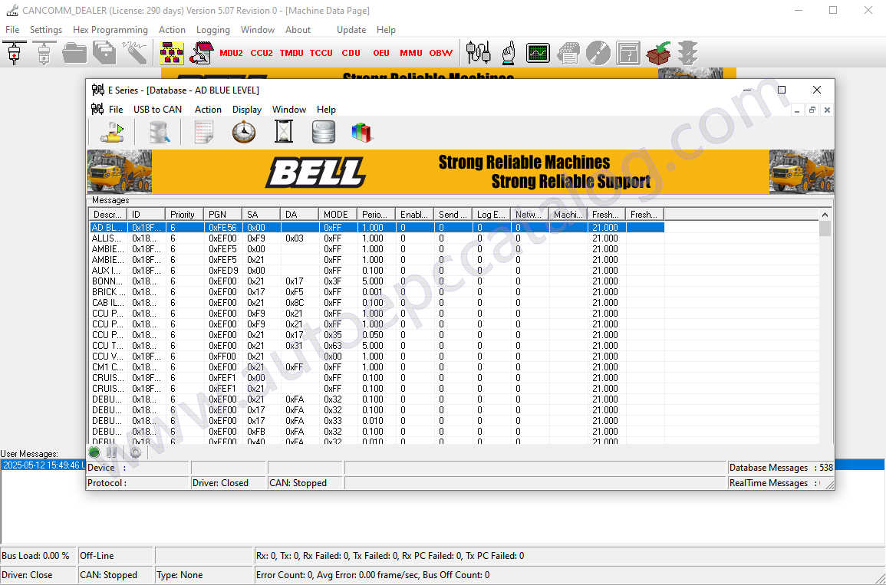Viewport: 886px width, 585px height.
Task: Open Action menu in E Series window
Action: pyautogui.click(x=208, y=110)
